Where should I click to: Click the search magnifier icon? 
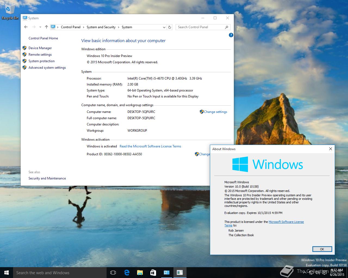coord(226,27)
